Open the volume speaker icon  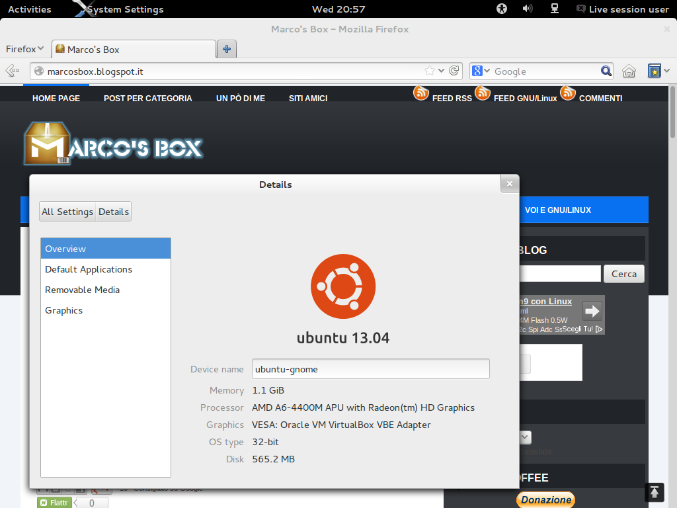click(x=527, y=9)
